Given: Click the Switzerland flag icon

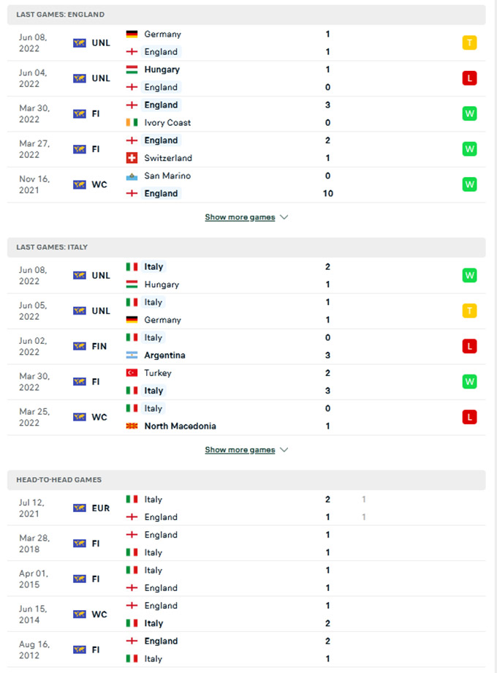Looking at the screenshot, I should [132, 158].
